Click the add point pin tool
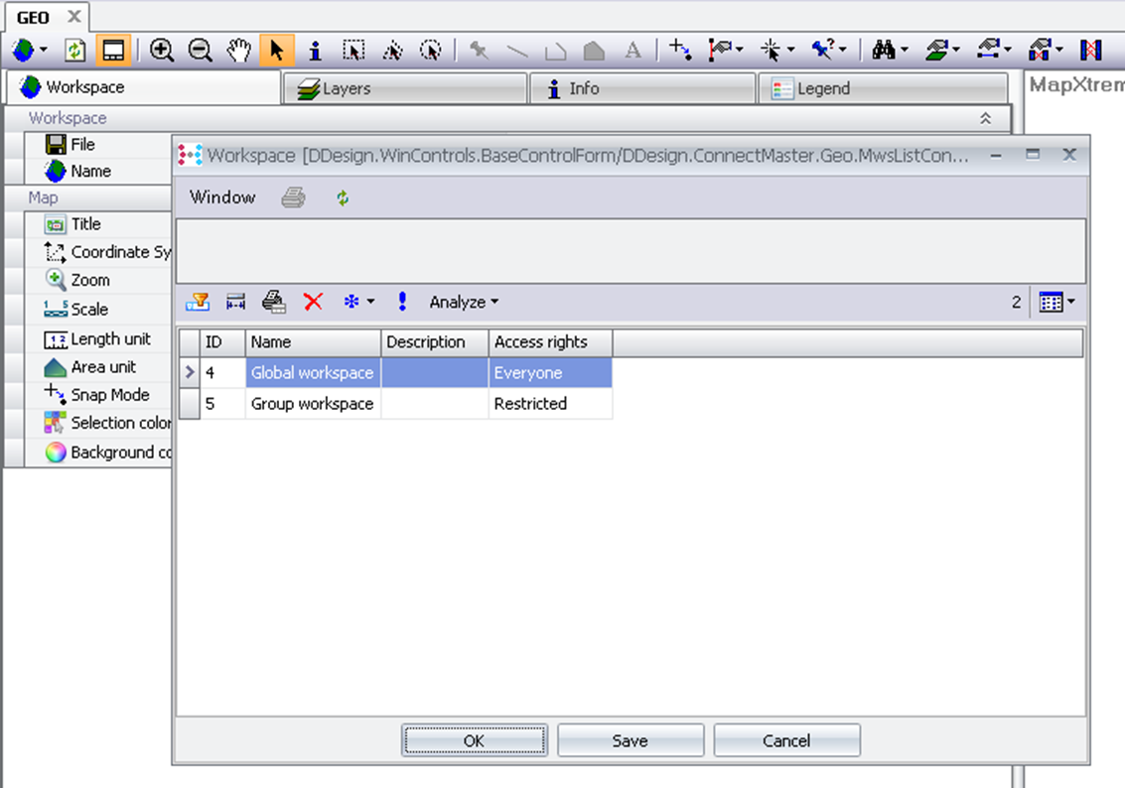The width and height of the screenshot is (1125, 788). click(x=479, y=51)
